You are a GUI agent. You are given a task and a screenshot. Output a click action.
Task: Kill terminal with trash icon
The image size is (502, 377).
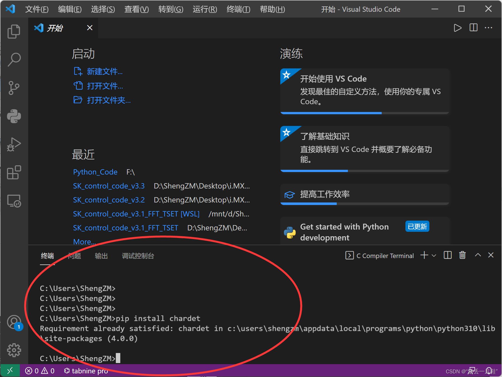click(x=462, y=255)
